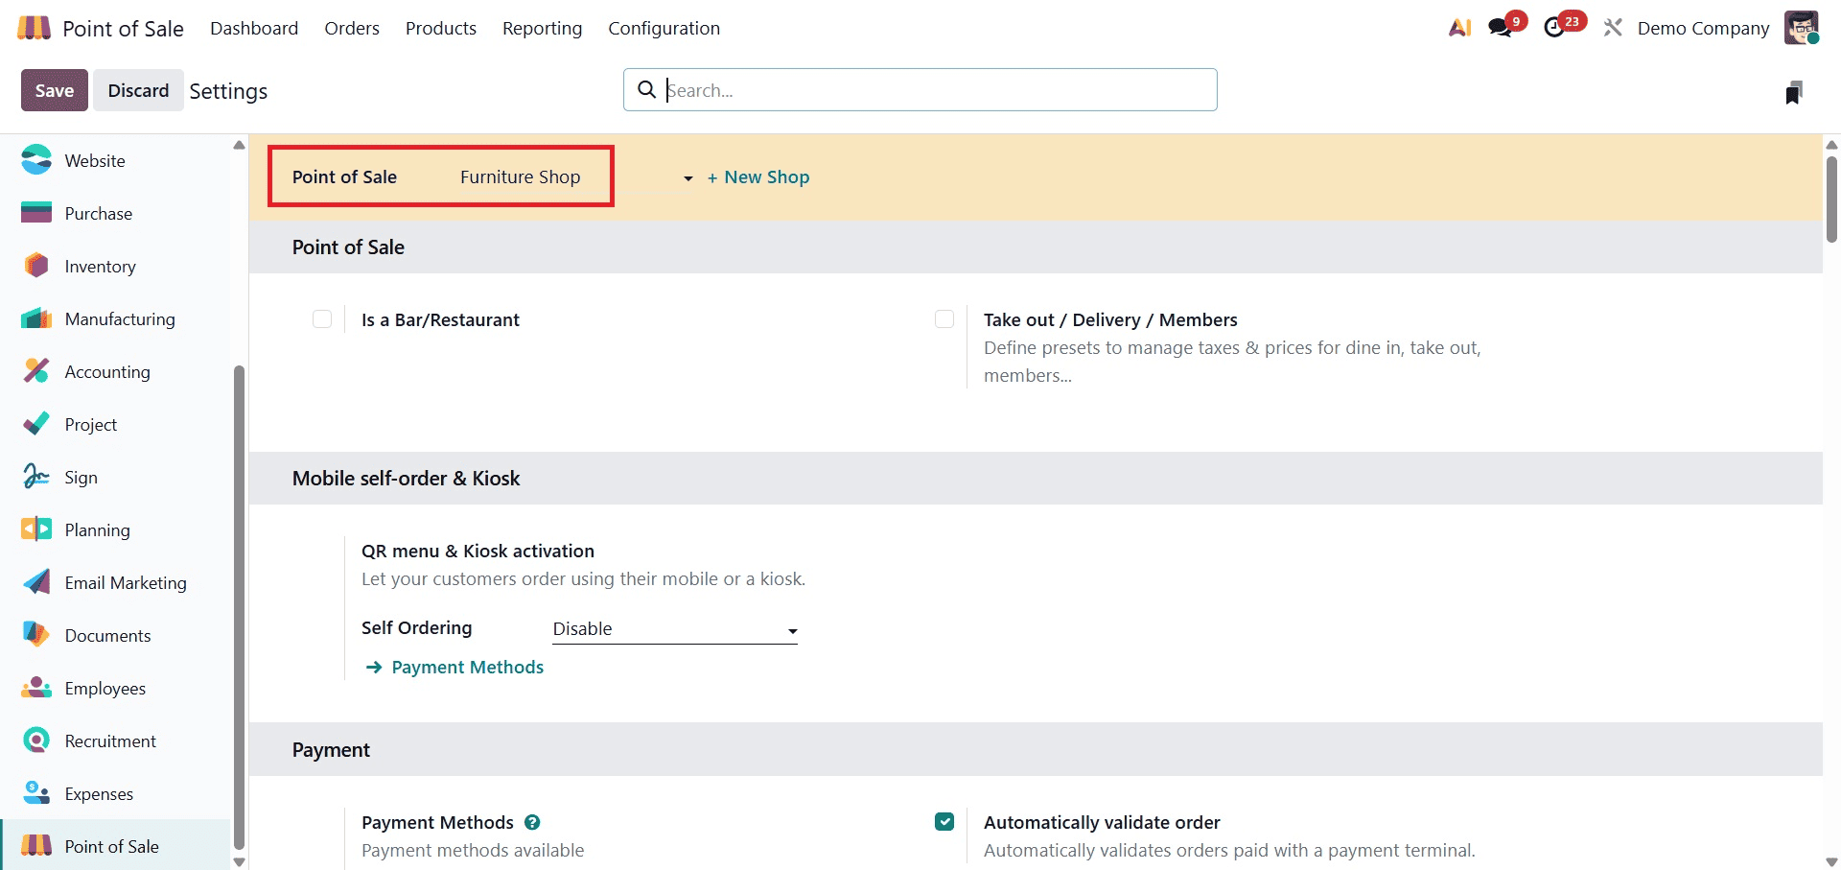
Task: Discard the settings changes
Action: coord(138,90)
